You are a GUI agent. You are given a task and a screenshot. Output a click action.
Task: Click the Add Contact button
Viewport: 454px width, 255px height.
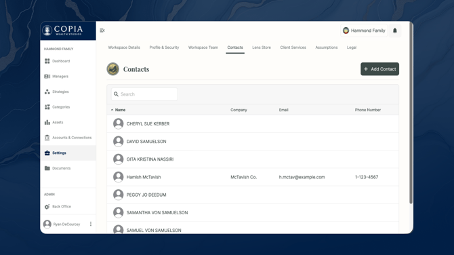379,69
